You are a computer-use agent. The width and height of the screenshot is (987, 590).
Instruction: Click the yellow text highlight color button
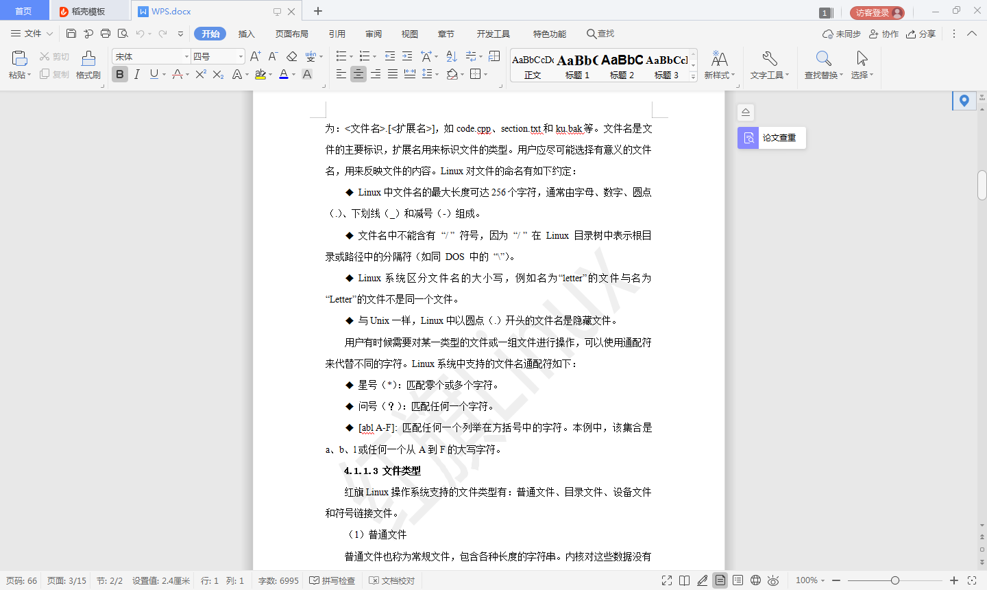click(x=260, y=74)
